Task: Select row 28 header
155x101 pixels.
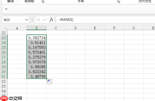Action: 4,62
